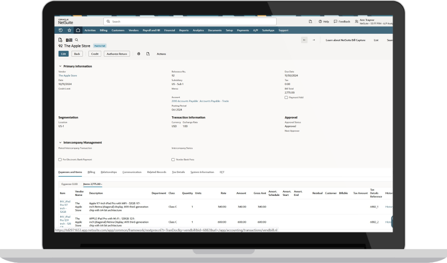Open the INV_iPad Pro 9.7 inch item link
Screen dimensions: 447x263
pyautogui.click(x=65, y=207)
